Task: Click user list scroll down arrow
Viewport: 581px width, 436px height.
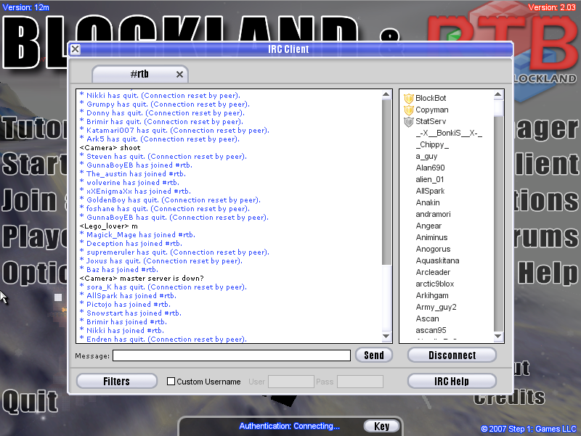Action: [x=498, y=336]
